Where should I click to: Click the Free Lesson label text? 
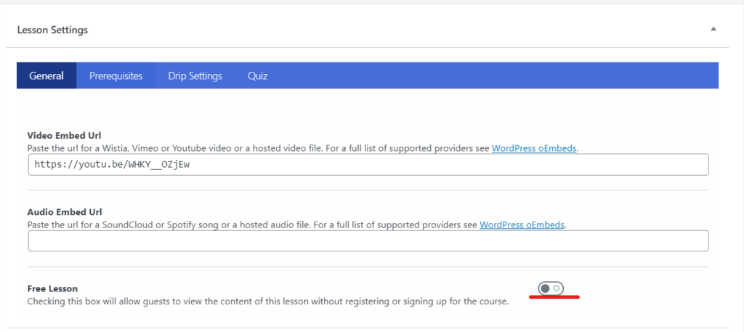(52, 288)
